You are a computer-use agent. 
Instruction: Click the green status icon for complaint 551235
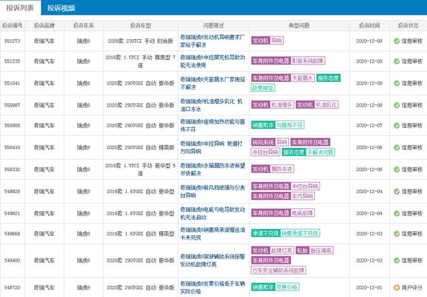tap(396, 61)
